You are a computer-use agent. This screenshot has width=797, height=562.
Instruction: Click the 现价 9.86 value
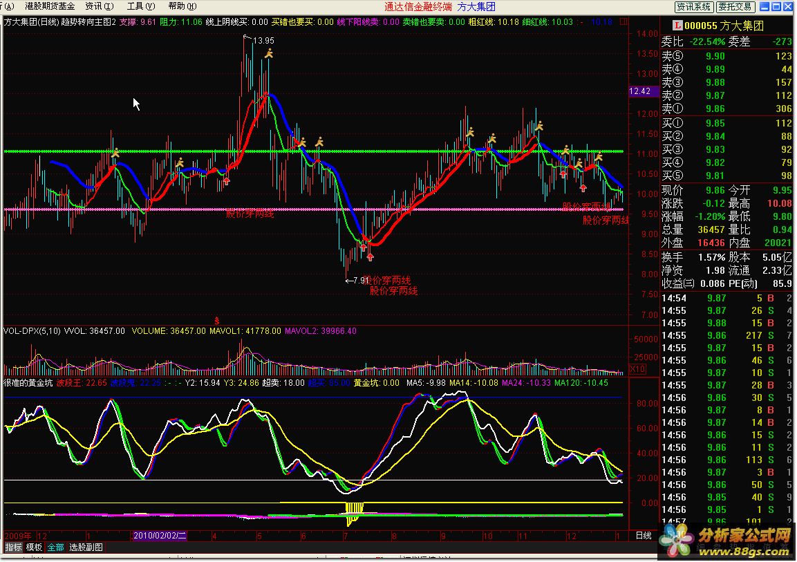715,190
